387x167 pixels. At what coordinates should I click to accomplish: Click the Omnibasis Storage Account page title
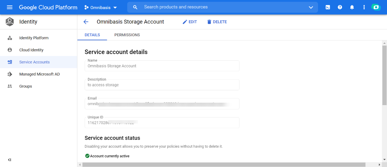click(130, 22)
